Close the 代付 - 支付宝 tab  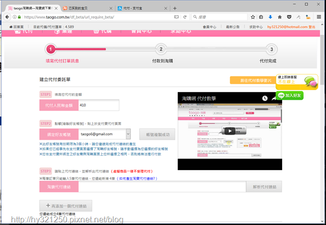166,8
